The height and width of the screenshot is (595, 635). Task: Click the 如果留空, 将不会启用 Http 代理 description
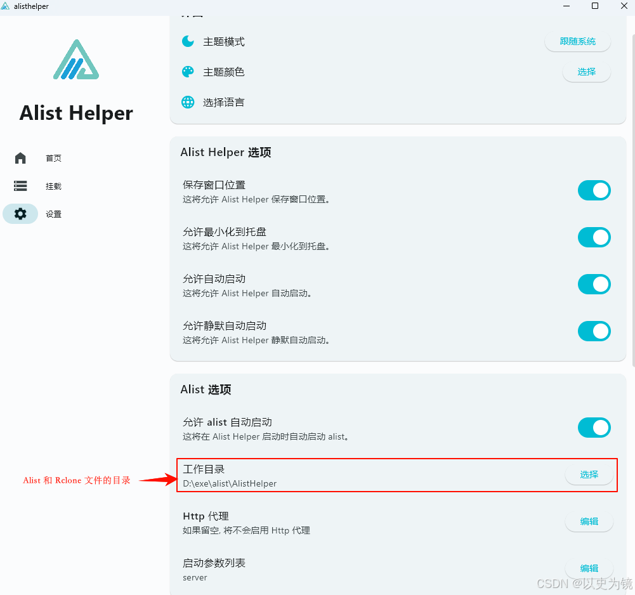(246, 530)
